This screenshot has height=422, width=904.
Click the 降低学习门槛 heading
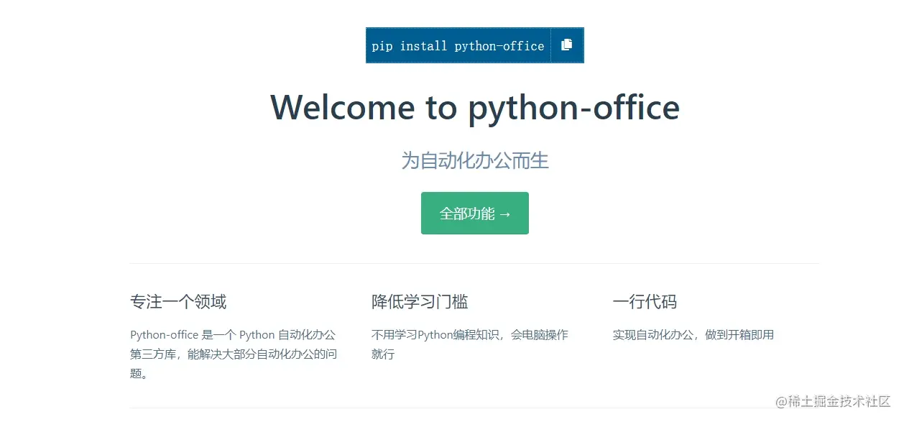pyautogui.click(x=420, y=301)
